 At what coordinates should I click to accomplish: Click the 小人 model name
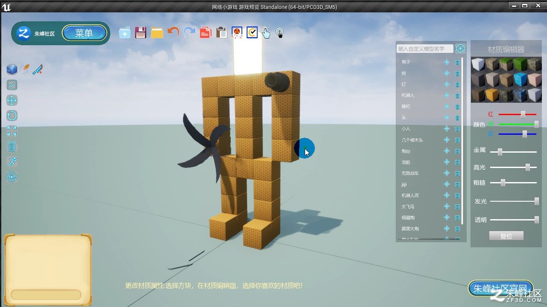(406, 129)
